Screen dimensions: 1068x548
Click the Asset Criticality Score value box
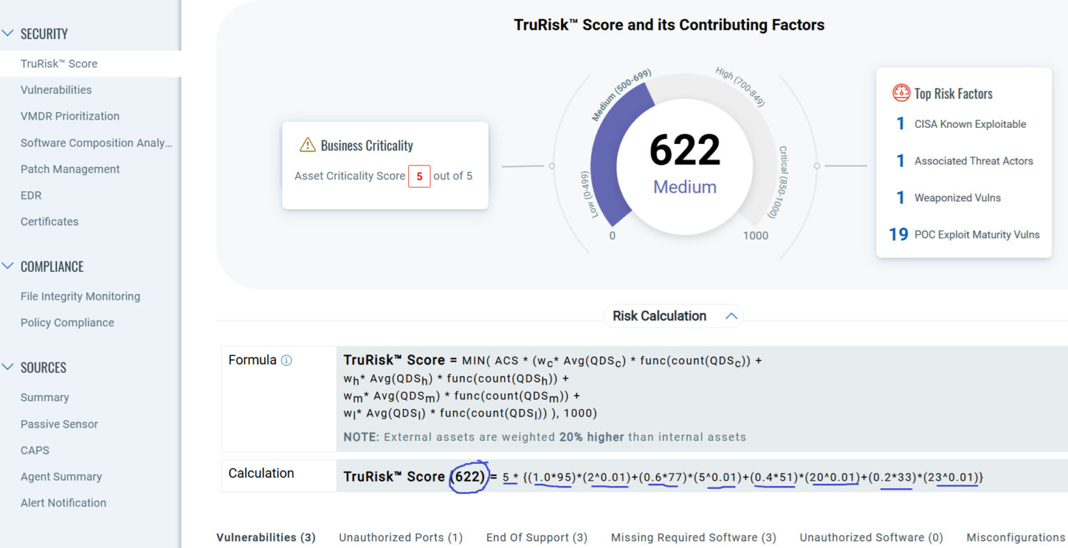click(x=419, y=177)
